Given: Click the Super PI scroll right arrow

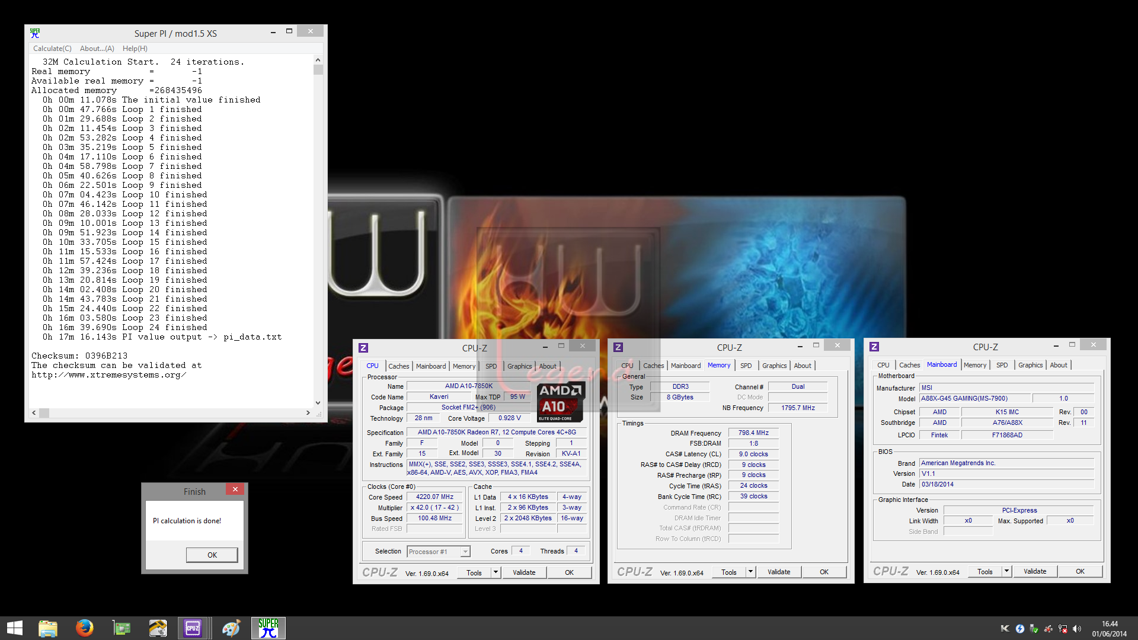Looking at the screenshot, I should coord(308,413).
